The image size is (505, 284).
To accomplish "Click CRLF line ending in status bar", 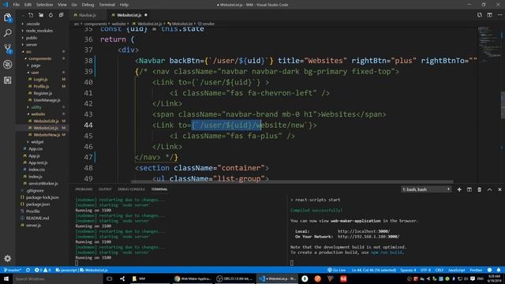I will pos(440,270).
